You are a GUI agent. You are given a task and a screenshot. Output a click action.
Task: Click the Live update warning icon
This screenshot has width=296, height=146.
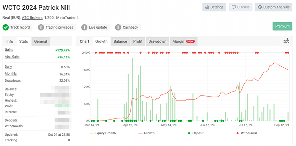click(84, 27)
